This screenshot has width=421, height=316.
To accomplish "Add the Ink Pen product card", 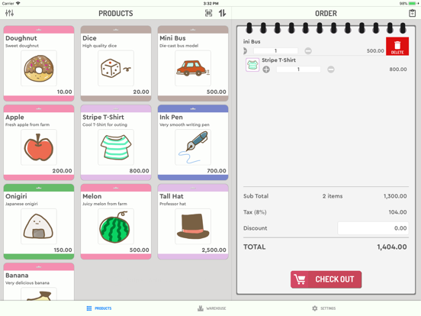I will [193, 143].
